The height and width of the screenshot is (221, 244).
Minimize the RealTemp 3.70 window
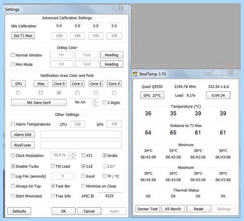[208, 73]
